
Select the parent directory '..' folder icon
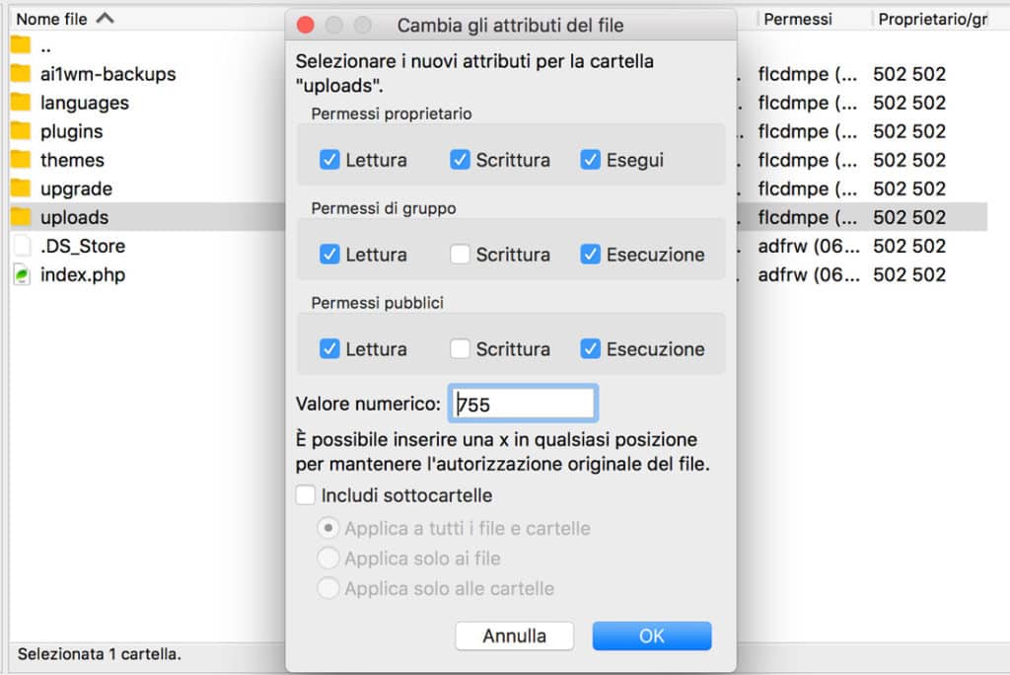pyautogui.click(x=21, y=45)
